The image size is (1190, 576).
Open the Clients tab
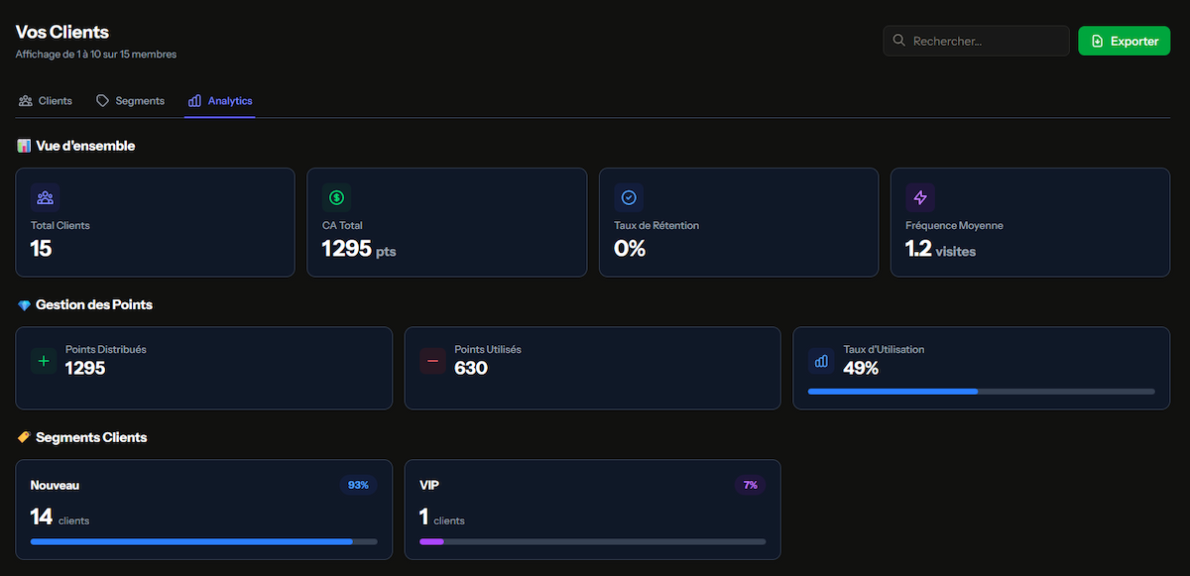[46, 101]
